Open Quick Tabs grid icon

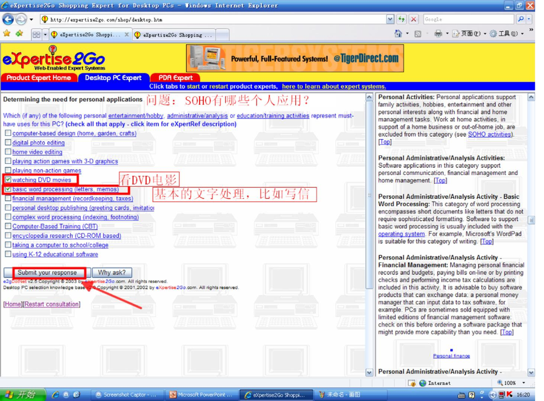coord(37,34)
